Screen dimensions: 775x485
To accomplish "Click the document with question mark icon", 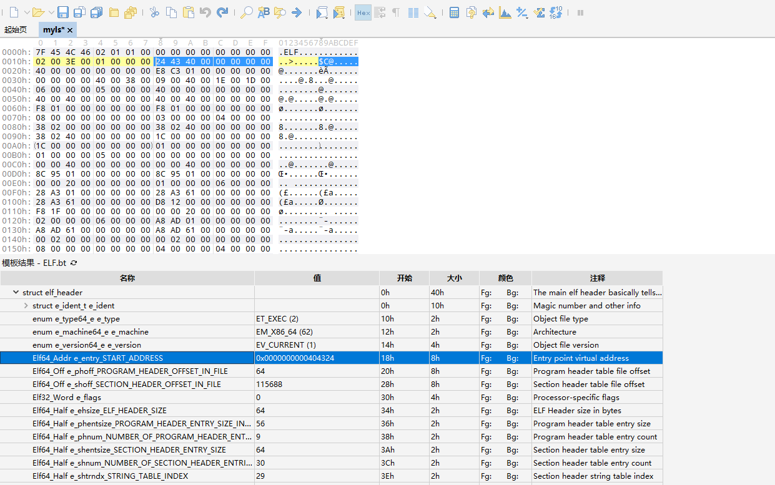I will pyautogui.click(x=471, y=12).
